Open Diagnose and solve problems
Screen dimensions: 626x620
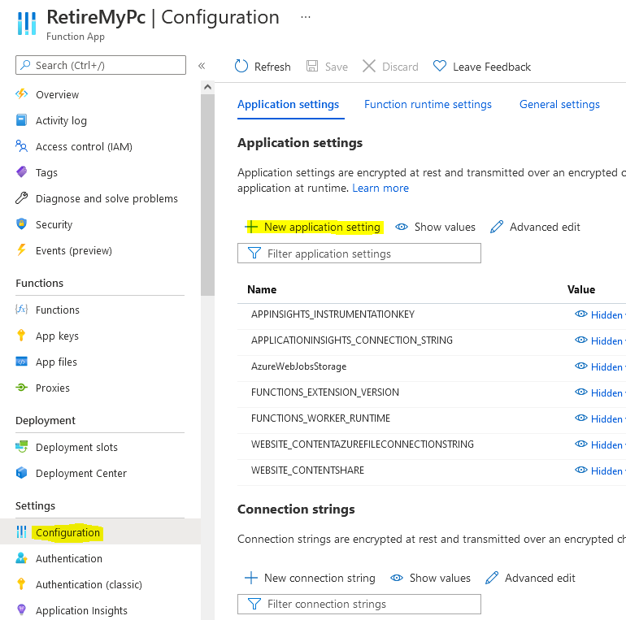107,199
